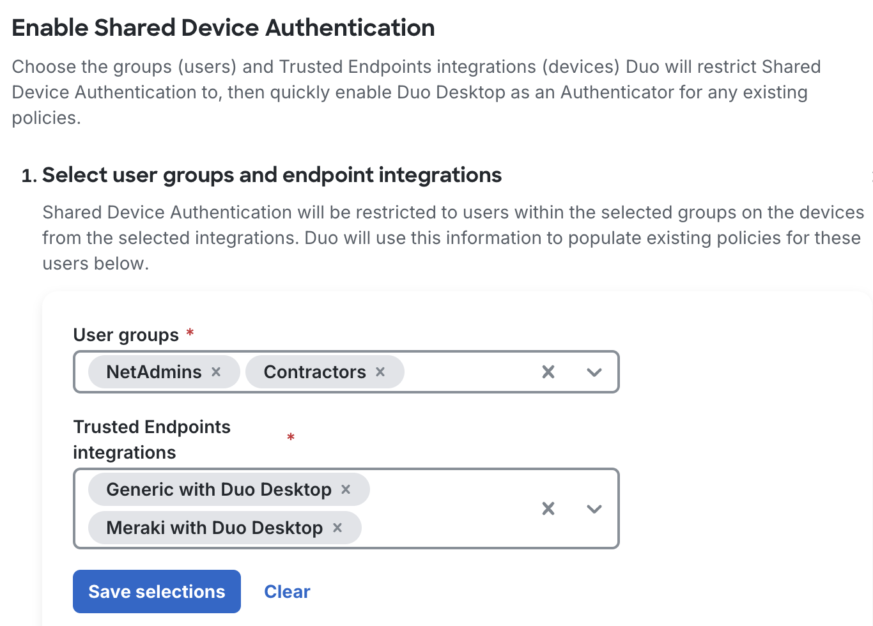This screenshot has height=626, width=873.
Task: Click the Save selections button
Action: pyautogui.click(x=157, y=592)
